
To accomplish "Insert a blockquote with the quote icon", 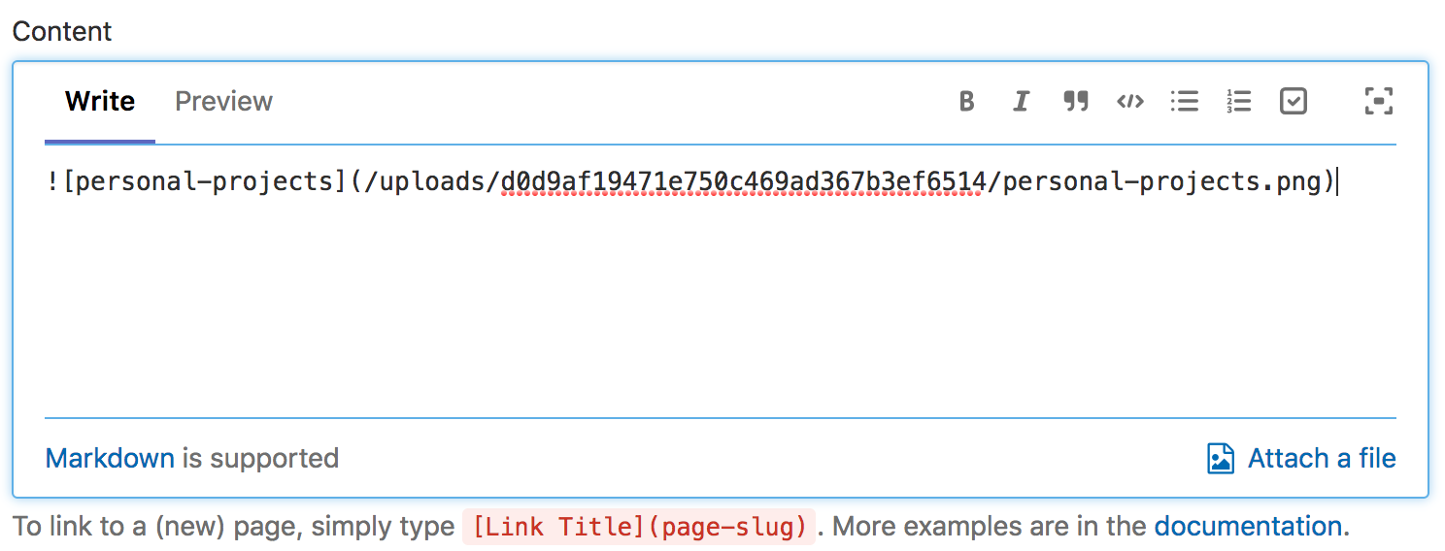I will (x=1075, y=101).
